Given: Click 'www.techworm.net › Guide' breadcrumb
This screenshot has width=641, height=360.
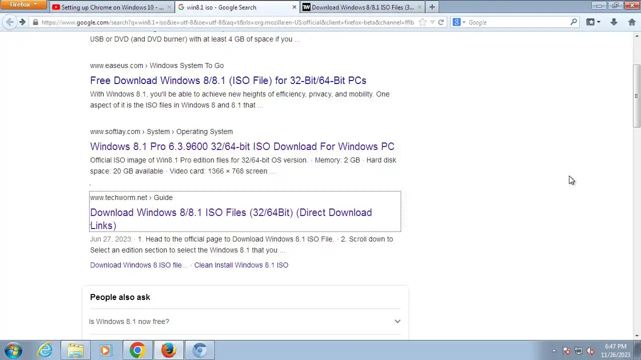Looking at the screenshot, I should click(131, 197).
